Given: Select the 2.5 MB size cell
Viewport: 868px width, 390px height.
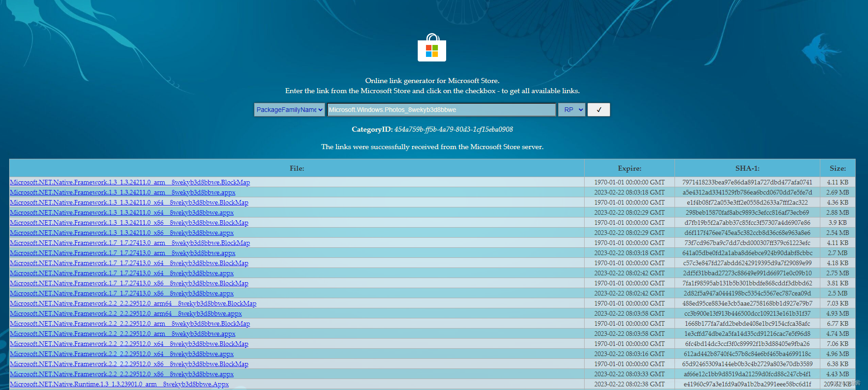Looking at the screenshot, I should 838,293.
